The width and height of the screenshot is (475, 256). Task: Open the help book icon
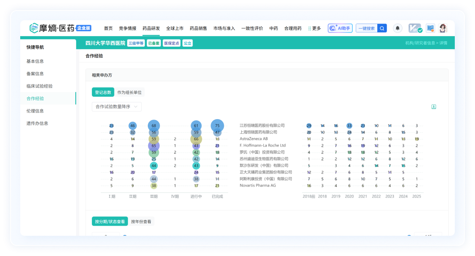click(x=430, y=28)
